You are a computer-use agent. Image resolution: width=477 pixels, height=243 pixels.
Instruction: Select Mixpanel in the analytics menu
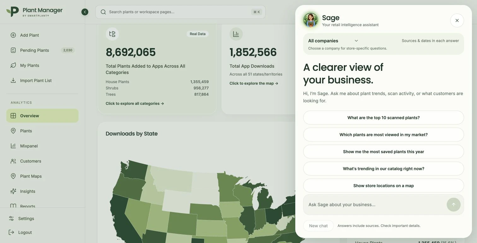pyautogui.click(x=42, y=146)
